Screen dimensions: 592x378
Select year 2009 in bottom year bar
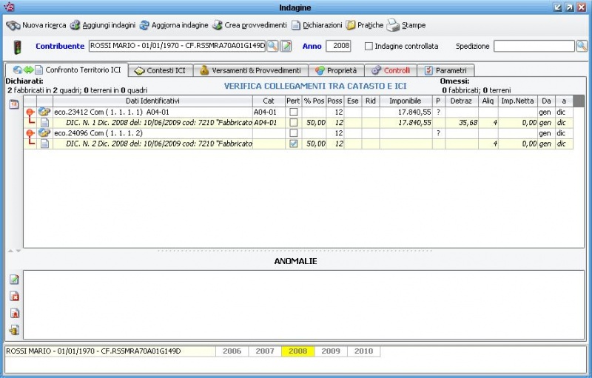(331, 351)
